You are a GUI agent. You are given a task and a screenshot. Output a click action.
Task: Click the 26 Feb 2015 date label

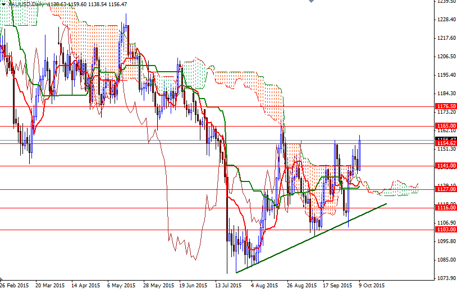[x=15, y=285]
